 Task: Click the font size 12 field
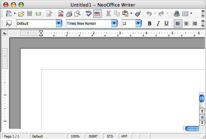tap(129, 23)
